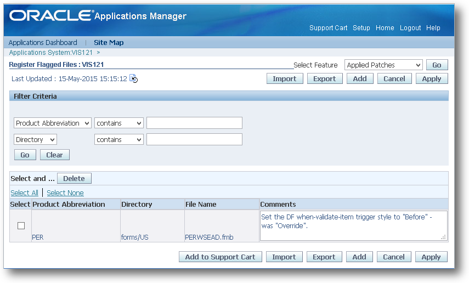The width and height of the screenshot is (469, 283).
Task: Open Support Cart in the header
Action: 328,28
